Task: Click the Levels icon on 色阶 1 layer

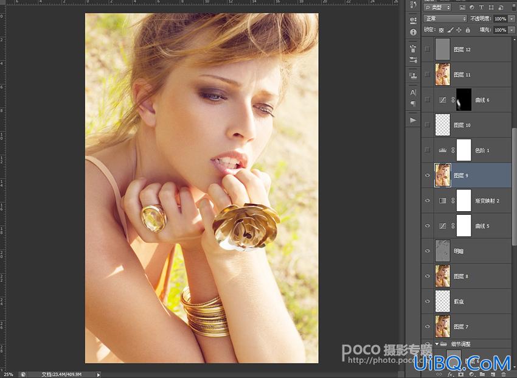Action: tap(442, 150)
